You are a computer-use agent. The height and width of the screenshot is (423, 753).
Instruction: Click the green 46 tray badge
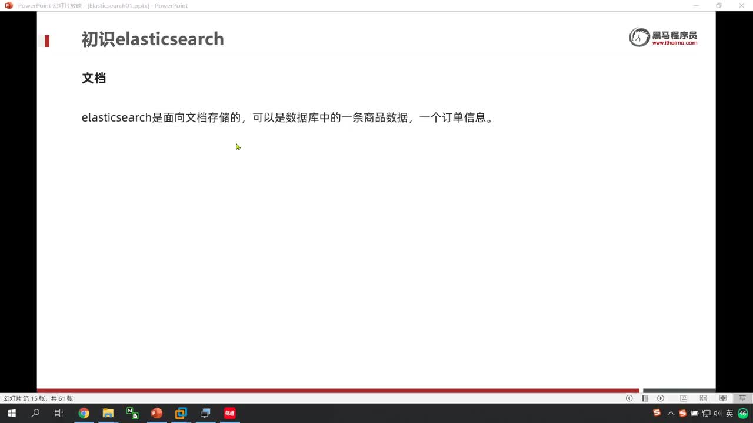point(743,413)
